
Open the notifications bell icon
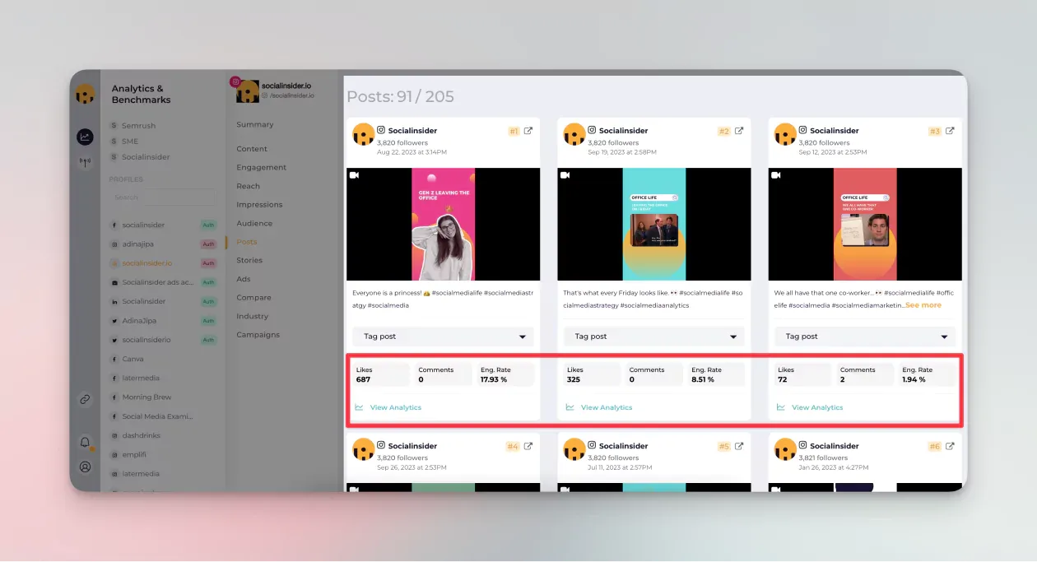(85, 443)
